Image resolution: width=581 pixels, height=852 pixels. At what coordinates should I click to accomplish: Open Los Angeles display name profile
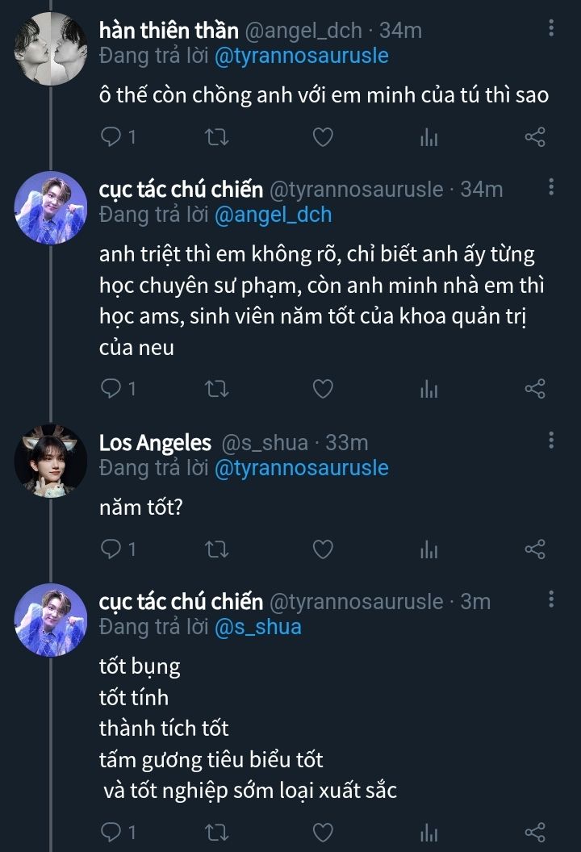point(155,443)
